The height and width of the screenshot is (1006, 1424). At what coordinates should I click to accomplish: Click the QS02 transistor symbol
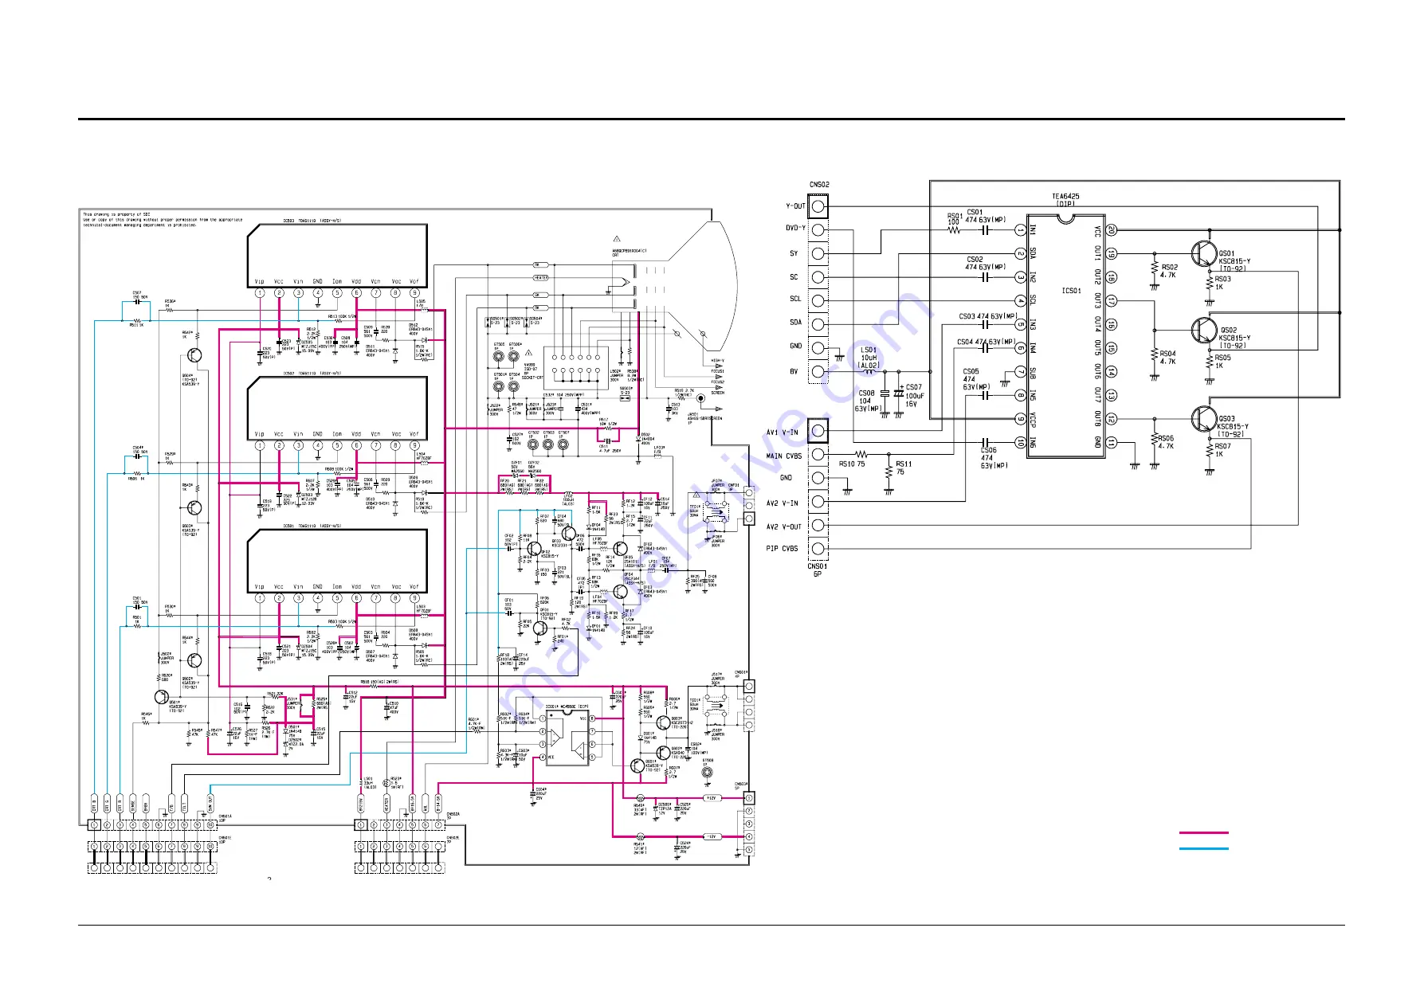point(1202,328)
